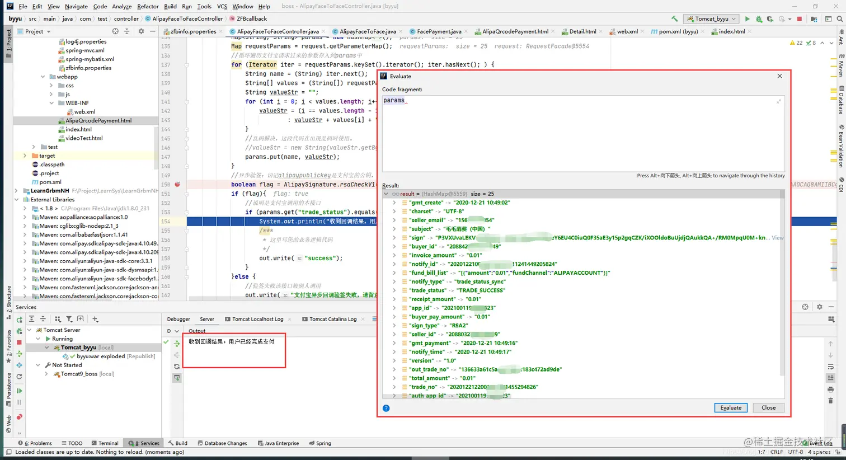This screenshot has height=460, width=846.
Task: Click the View link beside the "sign" value
Action: (x=778, y=238)
